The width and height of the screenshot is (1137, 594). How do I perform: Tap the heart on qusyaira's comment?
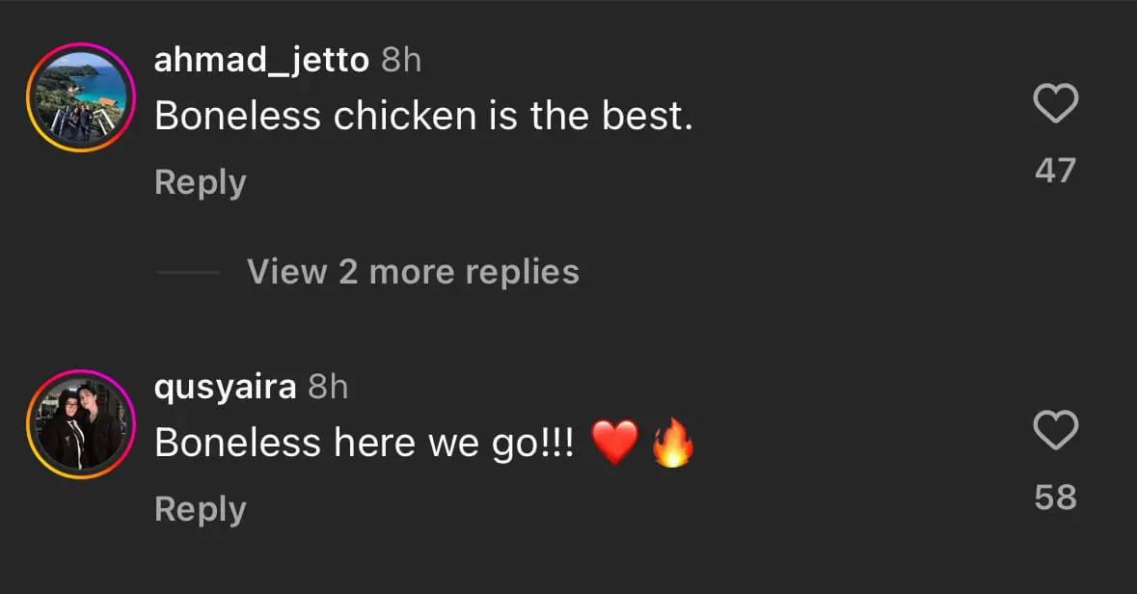pos(1055,430)
